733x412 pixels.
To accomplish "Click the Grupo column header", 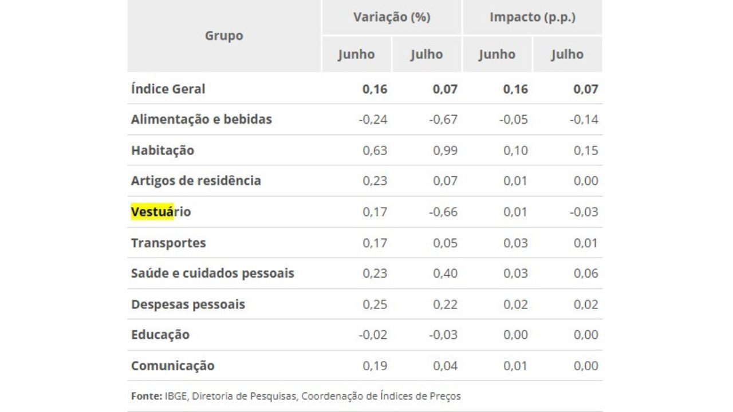I will point(224,35).
